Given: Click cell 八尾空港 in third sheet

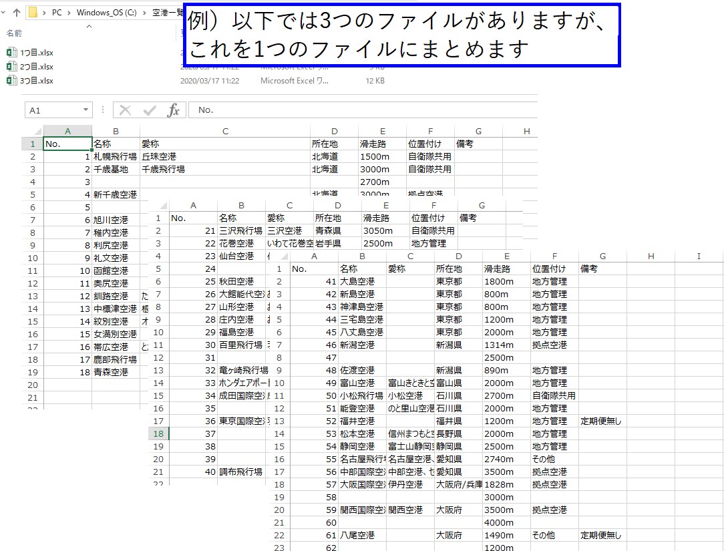Looking at the screenshot, I should click(362, 535).
